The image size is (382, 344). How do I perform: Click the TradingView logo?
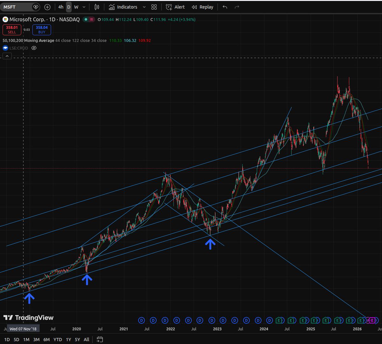point(28,318)
